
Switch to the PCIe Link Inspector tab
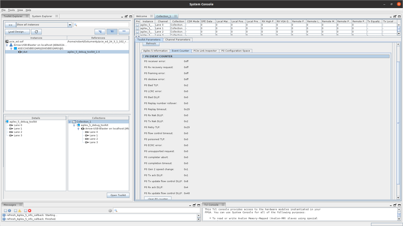[x=205, y=51]
